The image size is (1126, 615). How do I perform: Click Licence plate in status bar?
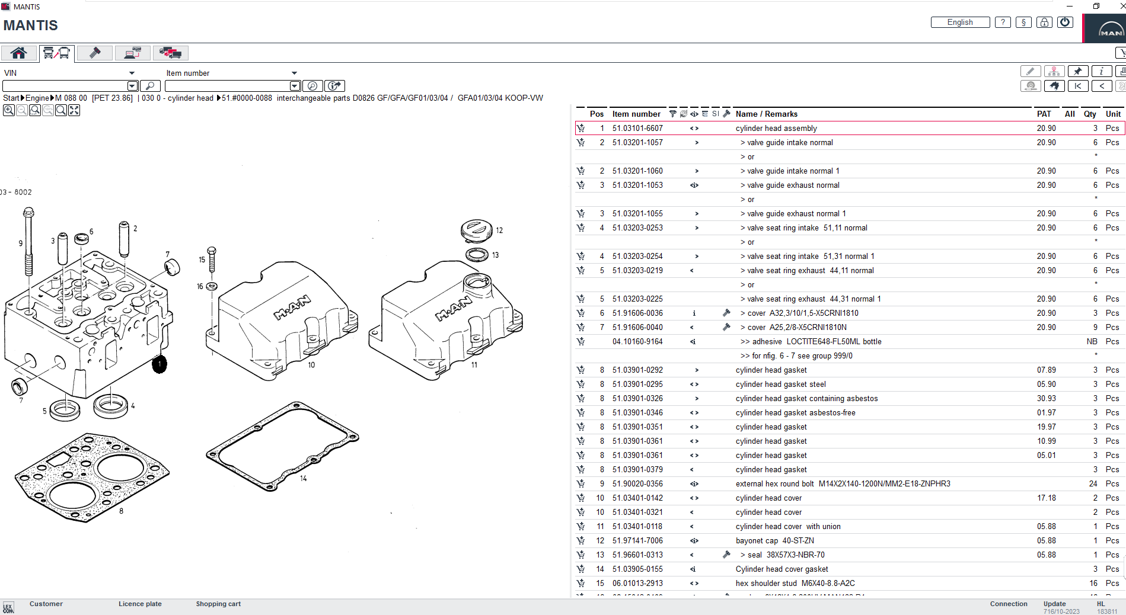pos(140,604)
